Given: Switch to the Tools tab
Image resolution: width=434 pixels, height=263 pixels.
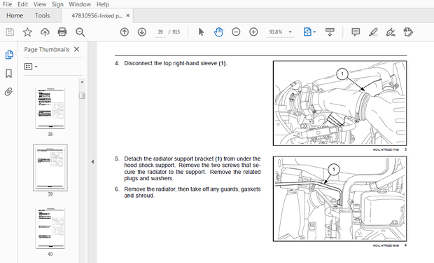Looking at the screenshot, I should tap(42, 15).
